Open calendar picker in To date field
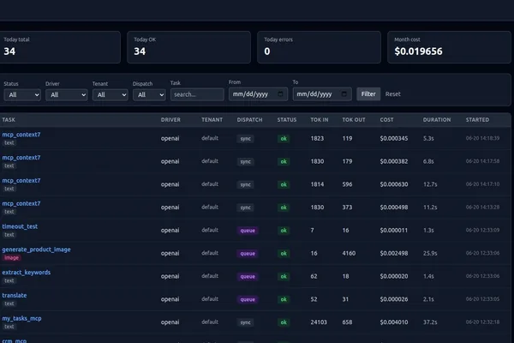The image size is (514, 343). pos(344,93)
